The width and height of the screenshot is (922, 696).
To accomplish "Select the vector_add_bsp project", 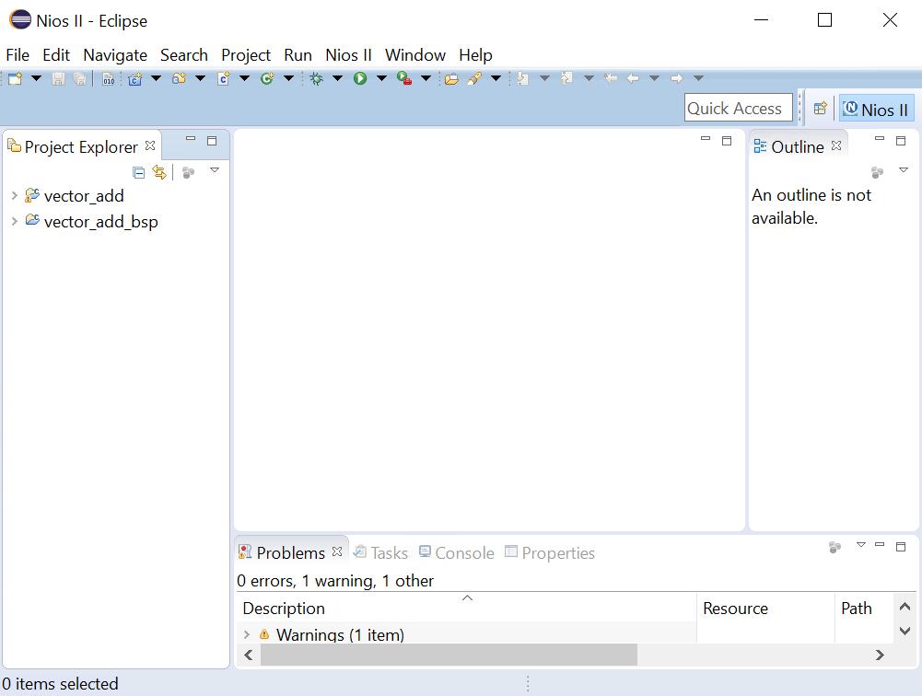I will (x=101, y=222).
